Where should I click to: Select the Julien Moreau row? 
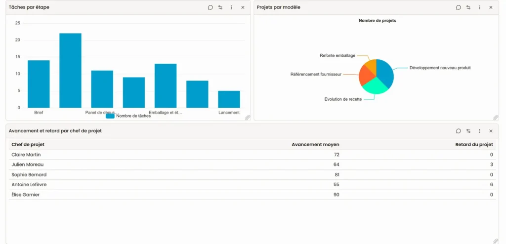tap(253, 164)
